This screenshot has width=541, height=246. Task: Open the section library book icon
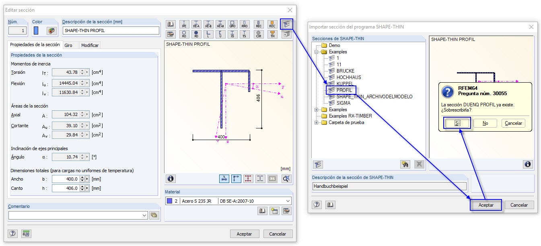click(x=171, y=24)
